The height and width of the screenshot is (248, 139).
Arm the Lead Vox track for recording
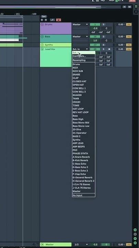pyautogui.click(x=109, y=49)
